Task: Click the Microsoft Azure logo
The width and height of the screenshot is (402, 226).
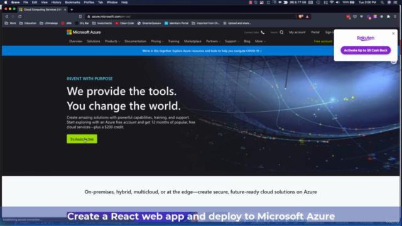Action: point(84,32)
